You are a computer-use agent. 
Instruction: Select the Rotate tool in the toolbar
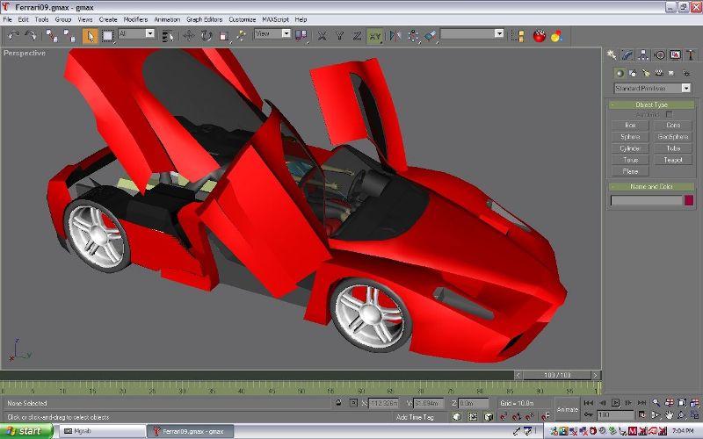click(x=206, y=35)
